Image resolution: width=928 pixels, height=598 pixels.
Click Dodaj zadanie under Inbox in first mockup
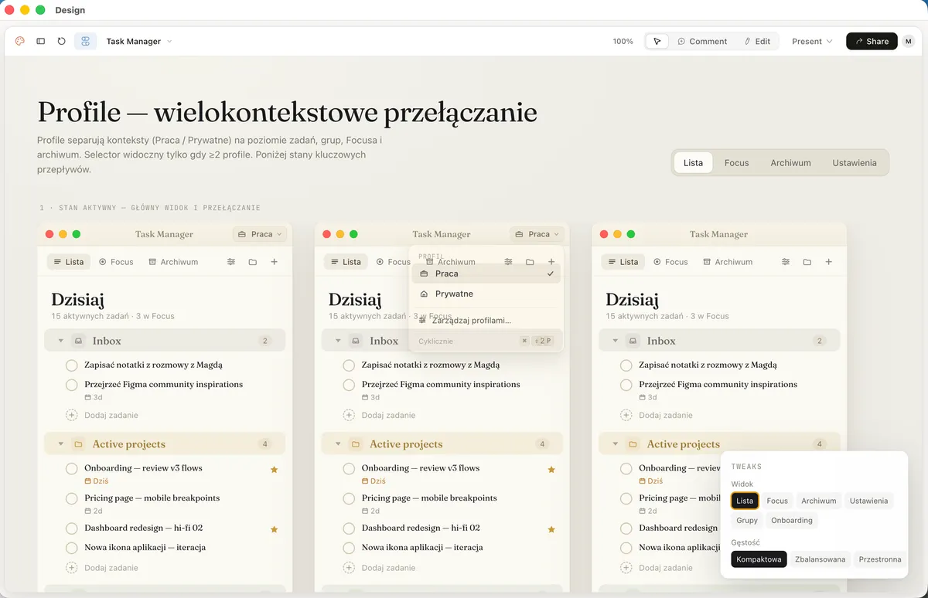click(x=103, y=415)
